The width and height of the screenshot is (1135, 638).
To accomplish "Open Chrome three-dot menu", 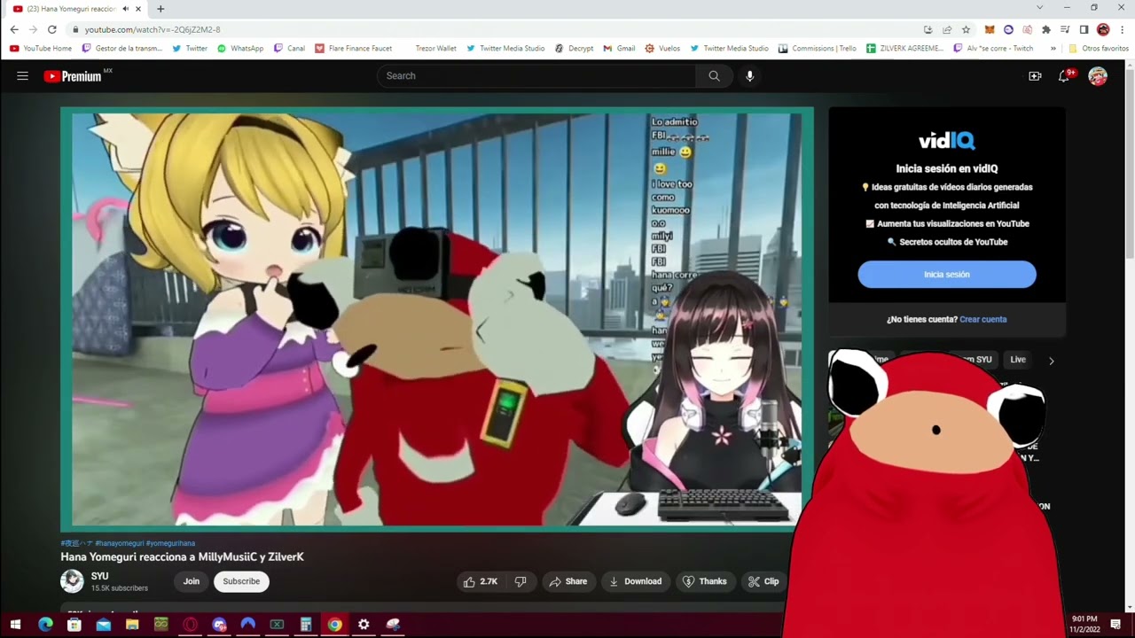I will pyautogui.click(x=1123, y=29).
